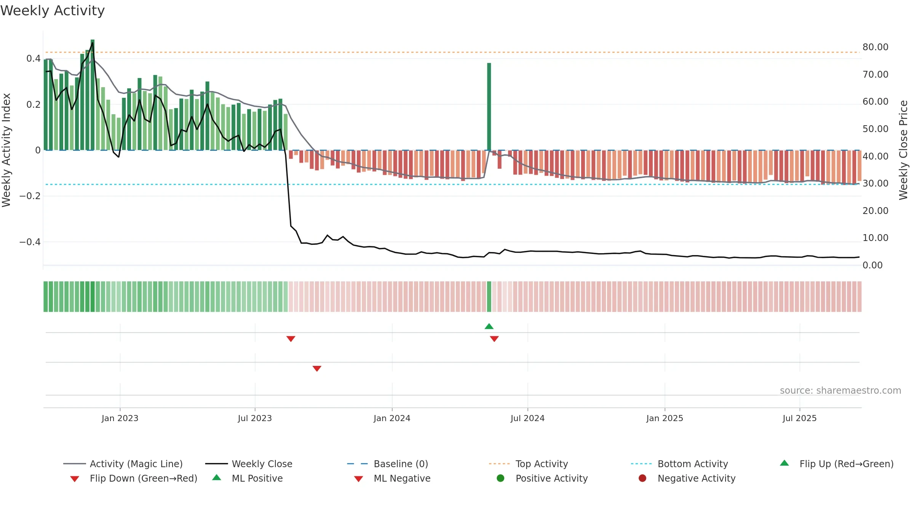Click the 40.00 price axis value
The width and height of the screenshot is (914, 514).
876,156
